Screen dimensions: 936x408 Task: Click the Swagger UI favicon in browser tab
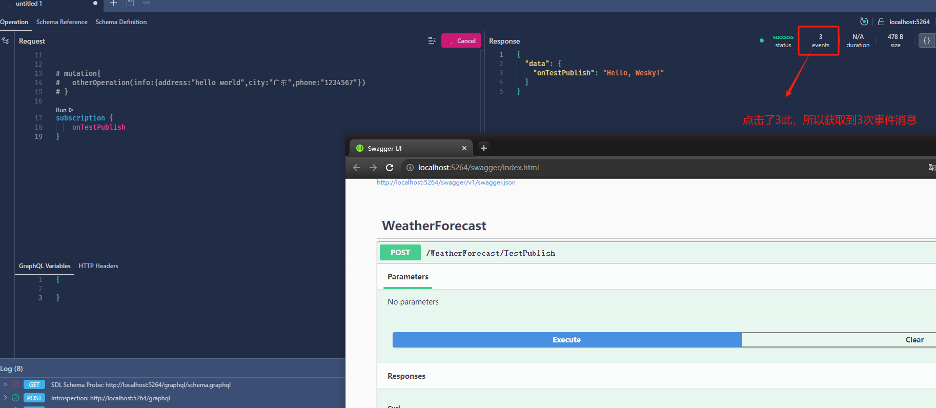(x=360, y=148)
